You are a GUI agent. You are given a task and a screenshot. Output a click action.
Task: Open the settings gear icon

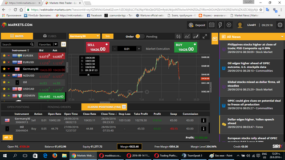click(x=280, y=25)
